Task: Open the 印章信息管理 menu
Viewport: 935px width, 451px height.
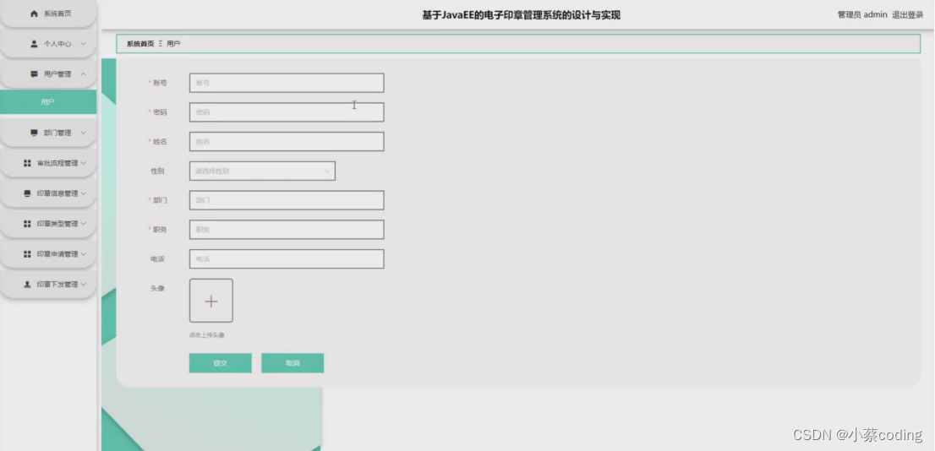Action: pos(48,193)
